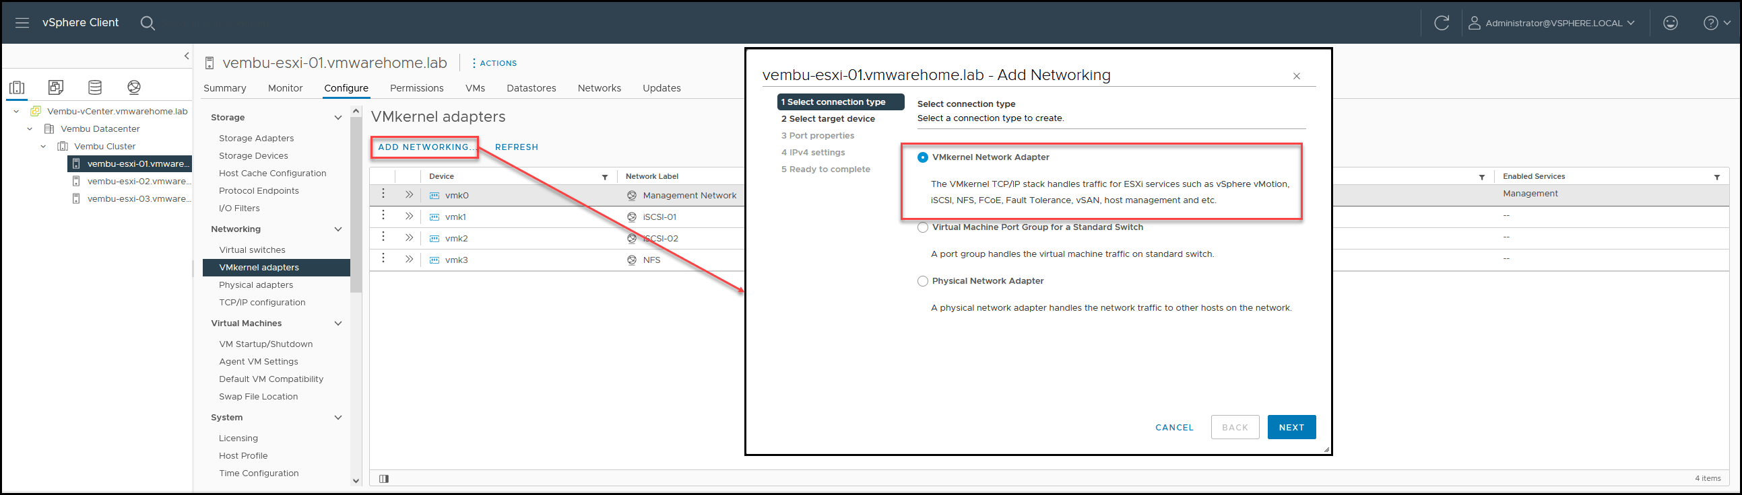Open the smiley feedback icon
Image resolution: width=1742 pixels, height=495 pixels.
click(1671, 23)
